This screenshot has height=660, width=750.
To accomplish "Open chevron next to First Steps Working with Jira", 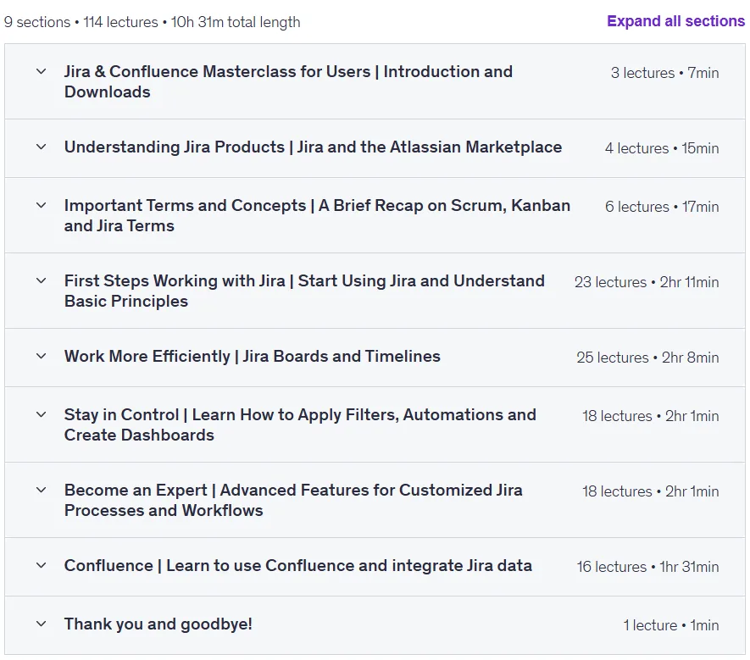I will click(42, 280).
